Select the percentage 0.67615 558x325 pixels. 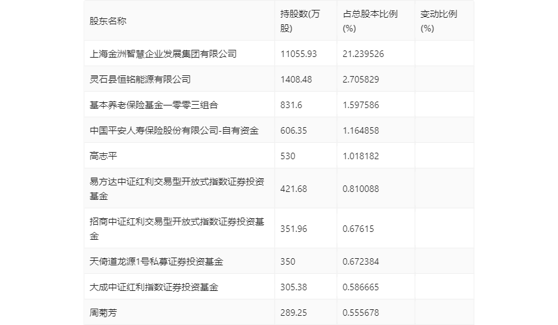coord(358,229)
